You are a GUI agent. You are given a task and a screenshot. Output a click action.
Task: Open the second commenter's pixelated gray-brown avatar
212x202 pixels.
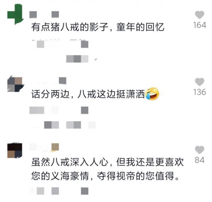15,84
